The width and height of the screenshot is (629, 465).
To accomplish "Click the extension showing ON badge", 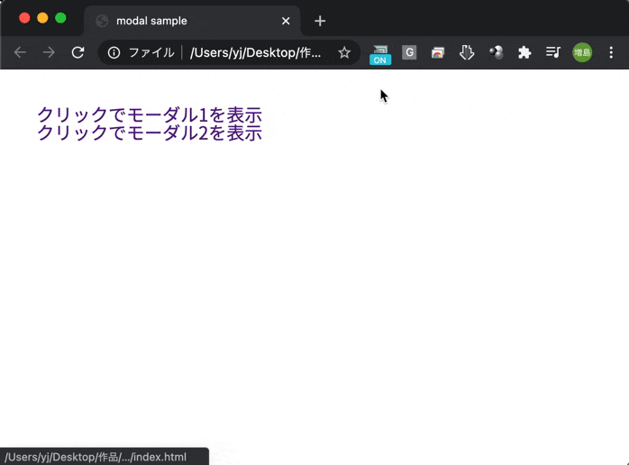I will 380,55.
